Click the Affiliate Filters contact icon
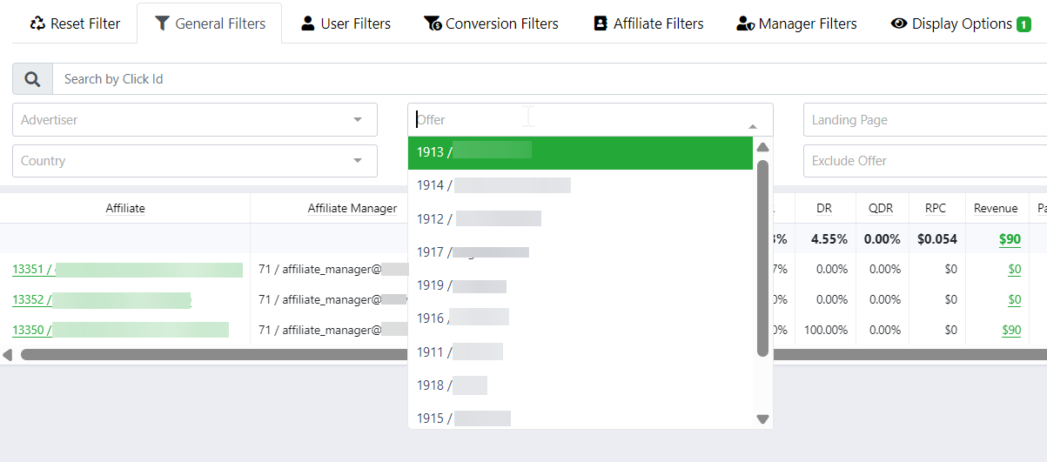Viewport: 1047px width, 462px height. click(x=601, y=23)
